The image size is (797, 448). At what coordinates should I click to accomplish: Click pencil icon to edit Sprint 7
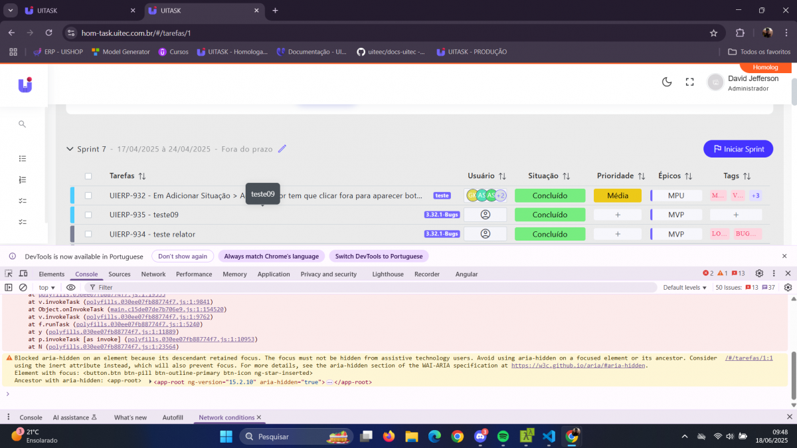pyautogui.click(x=282, y=149)
